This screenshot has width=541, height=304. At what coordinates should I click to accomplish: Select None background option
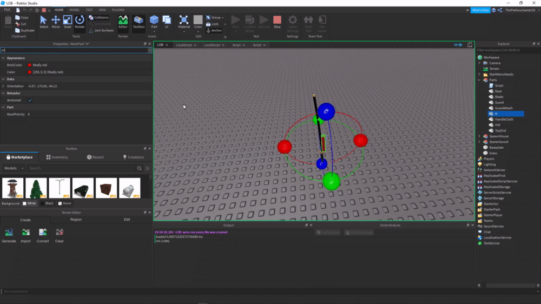[64, 203]
